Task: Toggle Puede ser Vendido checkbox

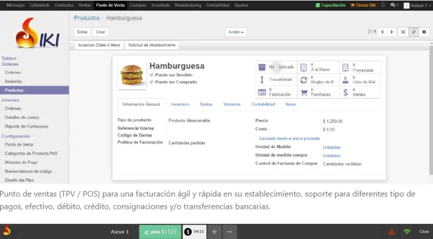Action: pyautogui.click(x=152, y=75)
